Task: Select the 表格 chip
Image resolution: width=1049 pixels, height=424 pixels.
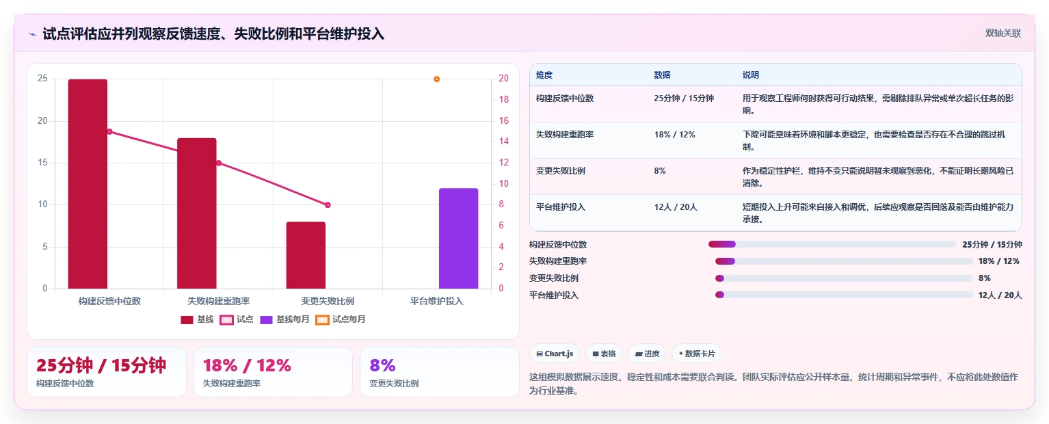Action: pyautogui.click(x=604, y=354)
